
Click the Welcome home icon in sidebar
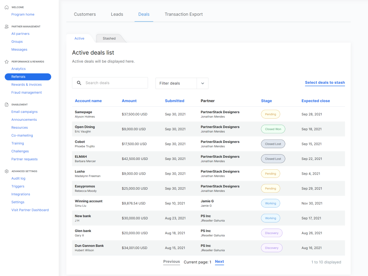pyautogui.click(x=6, y=7)
